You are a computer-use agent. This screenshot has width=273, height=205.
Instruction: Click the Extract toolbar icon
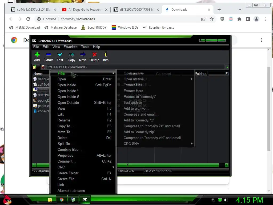click(49, 57)
